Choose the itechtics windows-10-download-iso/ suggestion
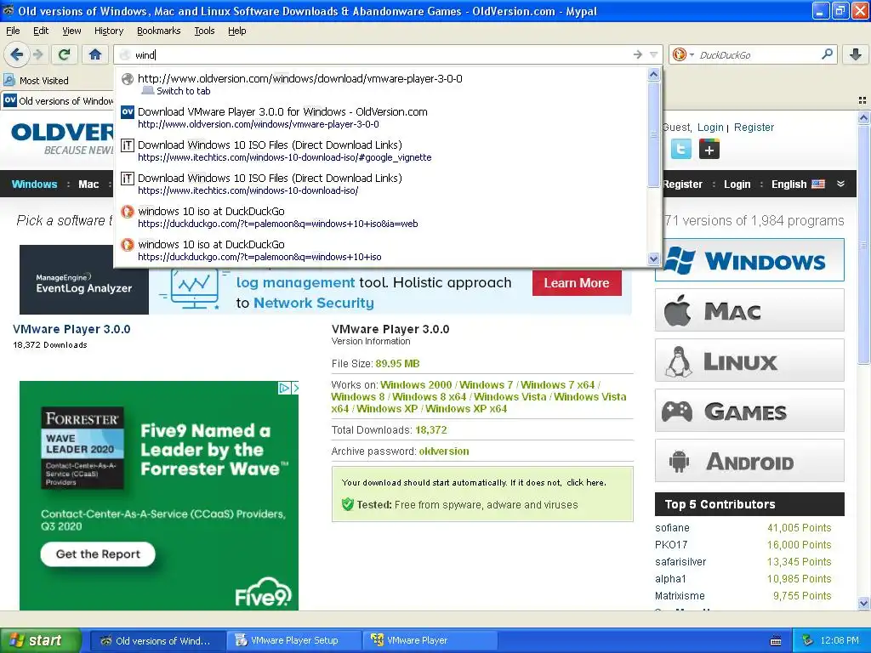This screenshot has width=871, height=653. point(380,184)
